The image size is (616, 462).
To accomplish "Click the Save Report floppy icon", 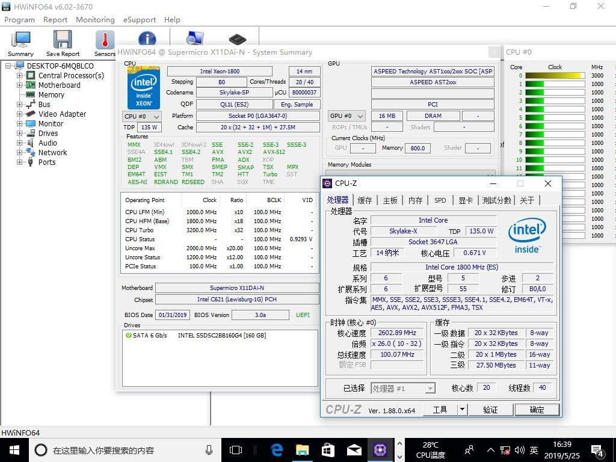I will tap(63, 44).
